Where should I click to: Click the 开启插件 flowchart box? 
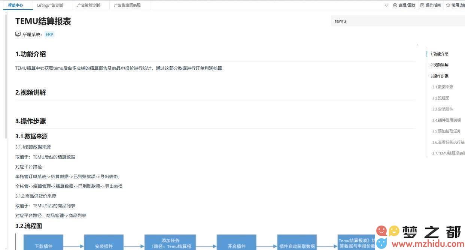[x=237, y=242]
